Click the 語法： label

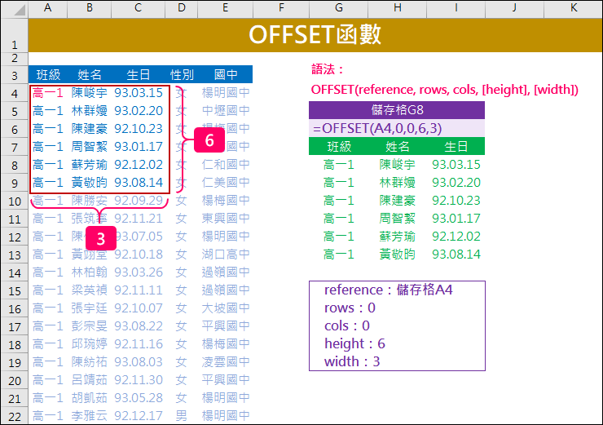[327, 69]
